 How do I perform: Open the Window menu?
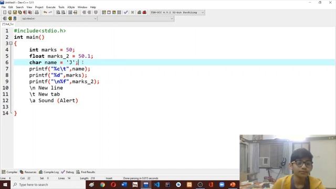(x=82, y=7)
